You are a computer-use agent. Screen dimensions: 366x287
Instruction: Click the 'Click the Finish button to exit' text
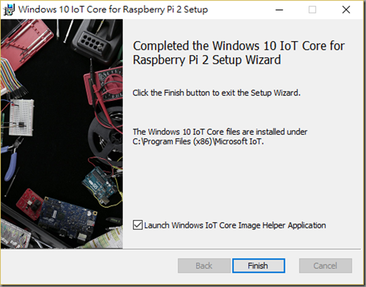(x=216, y=93)
